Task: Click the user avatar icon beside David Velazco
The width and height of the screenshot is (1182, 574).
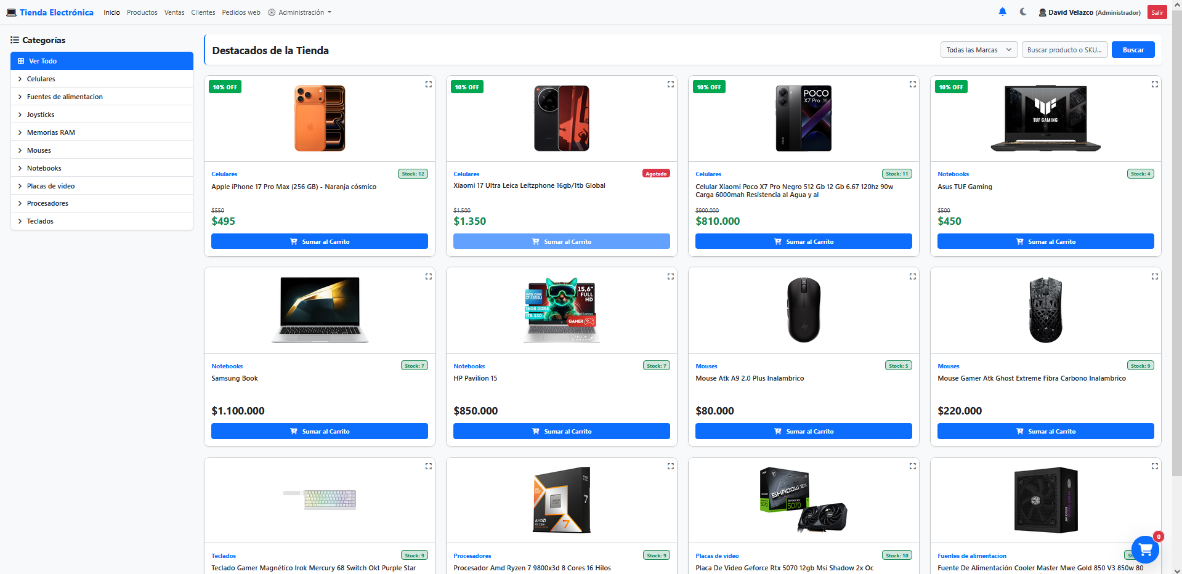Action: point(1042,12)
